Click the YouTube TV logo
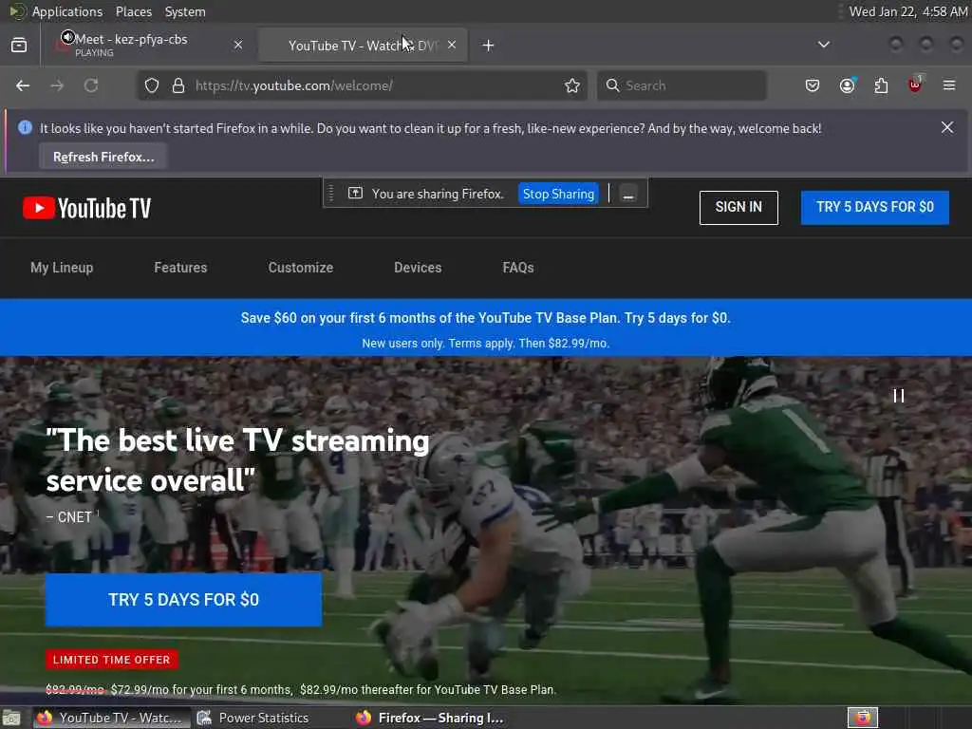 tap(86, 208)
